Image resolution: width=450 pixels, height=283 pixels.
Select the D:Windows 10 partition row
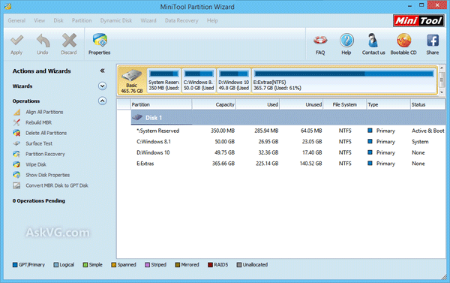tap(288, 152)
